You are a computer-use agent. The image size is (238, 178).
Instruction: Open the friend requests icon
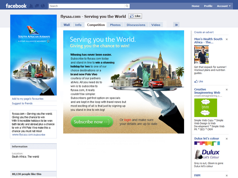pos(31,6)
